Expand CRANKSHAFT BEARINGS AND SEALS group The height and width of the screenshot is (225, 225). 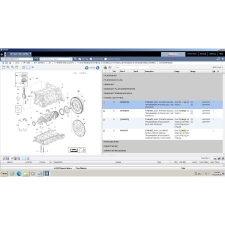pyautogui.click(x=162, y=93)
